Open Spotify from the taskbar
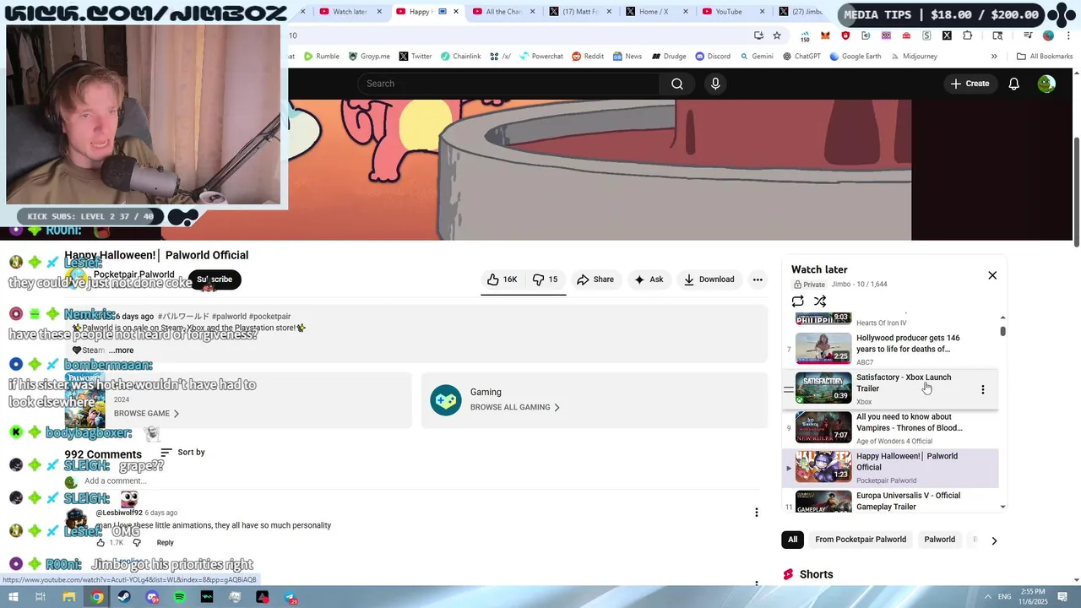The height and width of the screenshot is (608, 1081). coord(179,597)
